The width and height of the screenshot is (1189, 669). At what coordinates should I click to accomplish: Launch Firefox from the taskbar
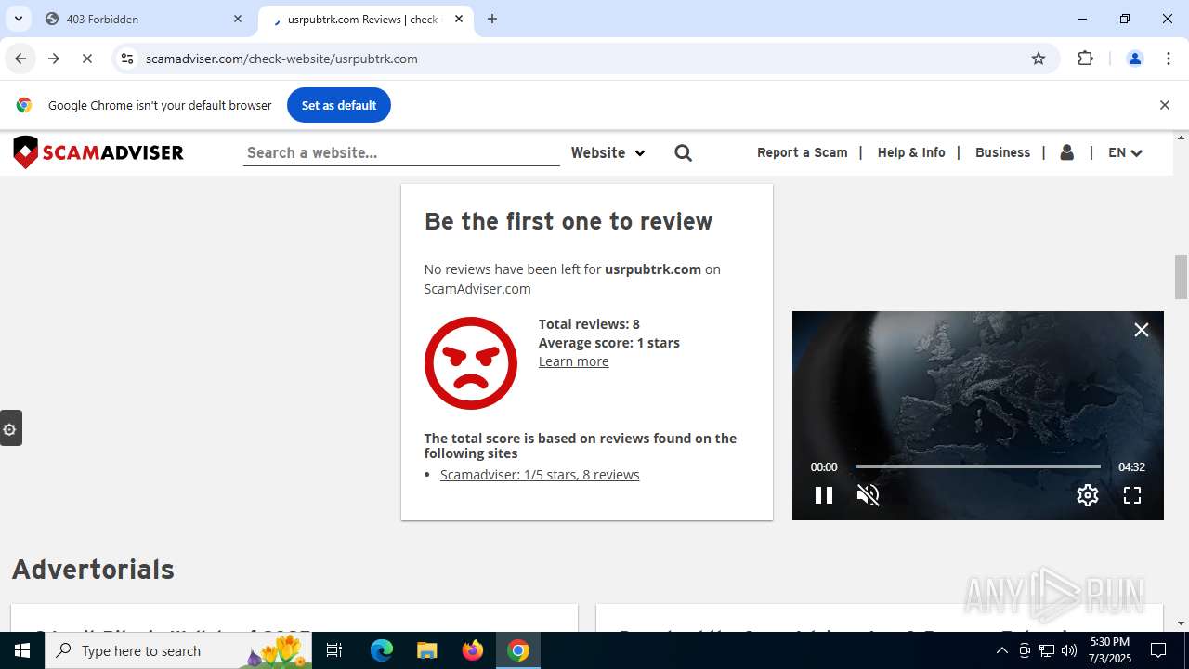[x=473, y=650]
